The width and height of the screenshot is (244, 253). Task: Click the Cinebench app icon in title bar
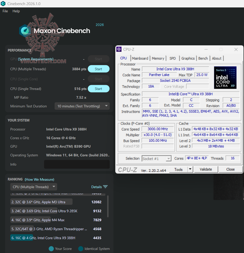pos(3,4)
